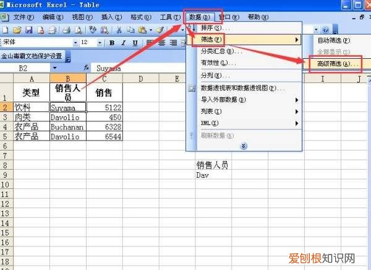Click the Paste clipboard icon

coord(142,30)
